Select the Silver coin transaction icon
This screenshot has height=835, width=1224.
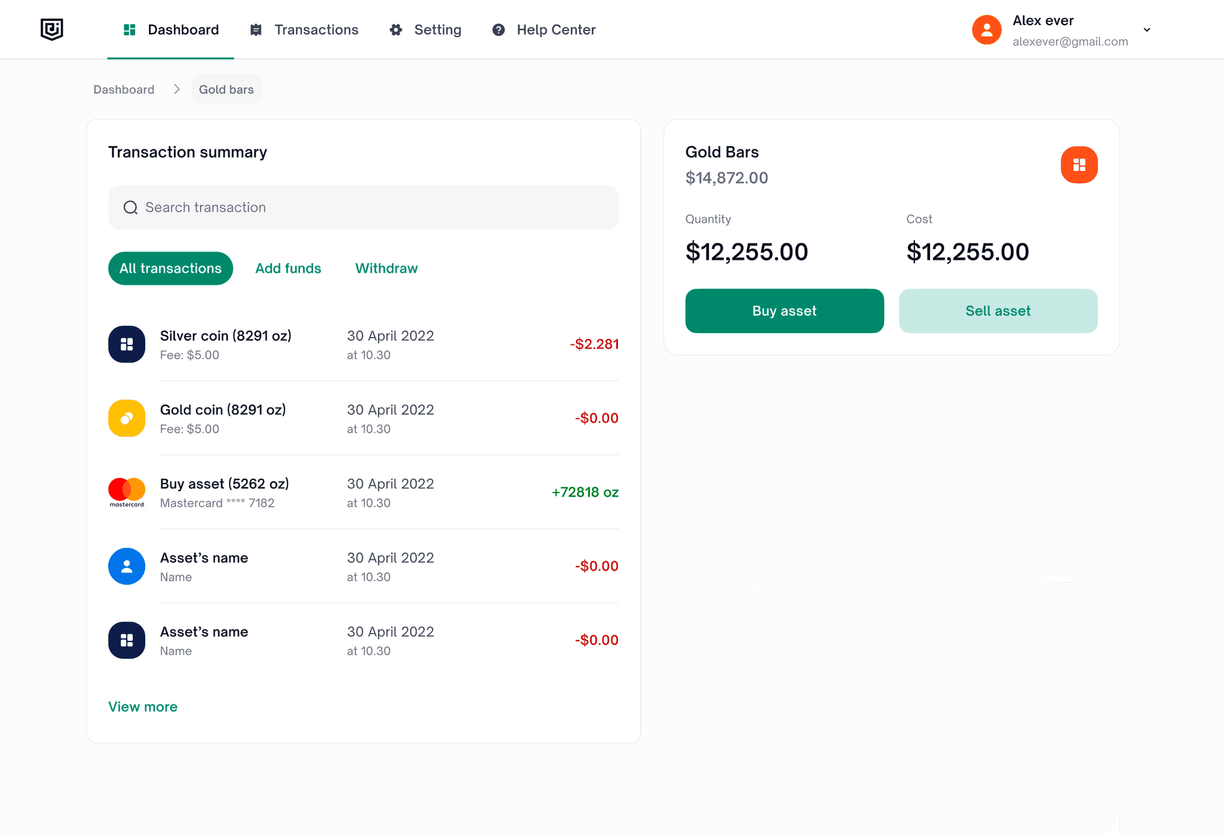click(x=126, y=344)
